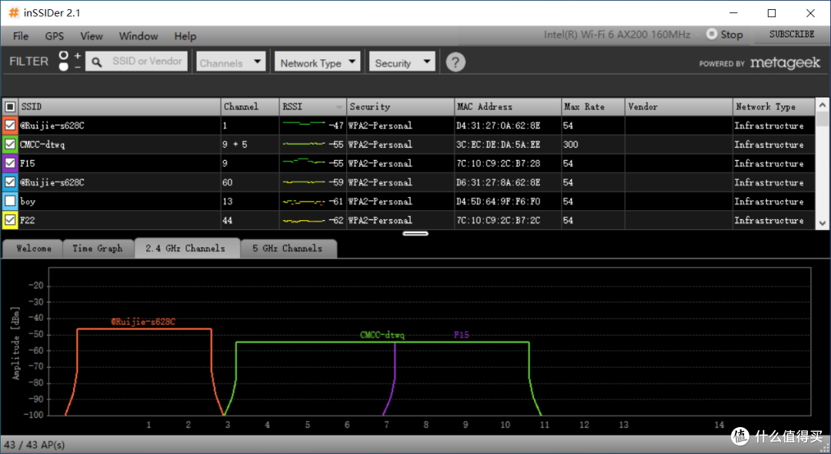This screenshot has height=454, width=831.
Task: Uncheck the CMCC-dtwq network checkbox
Action: (x=9, y=144)
